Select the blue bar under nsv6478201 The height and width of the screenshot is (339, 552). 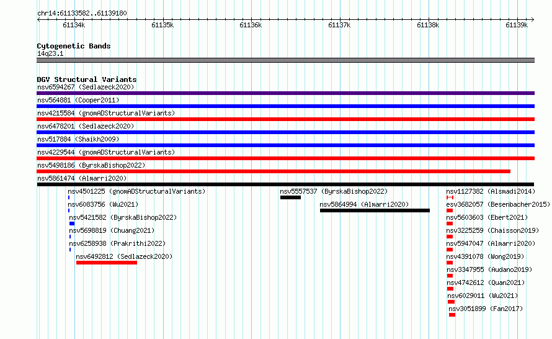click(285, 132)
